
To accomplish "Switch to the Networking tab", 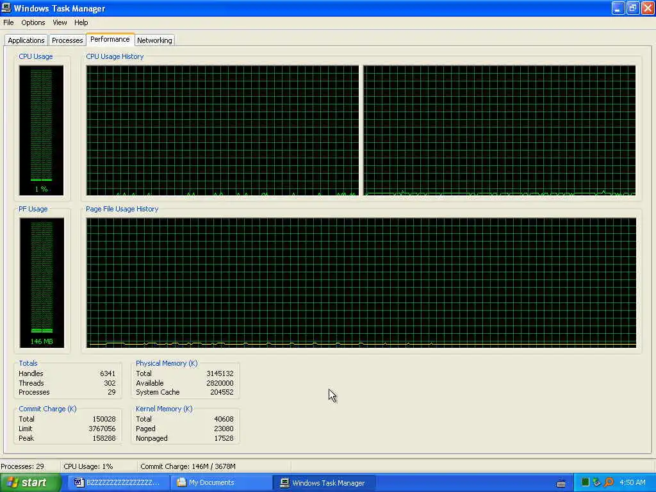I will (x=154, y=40).
